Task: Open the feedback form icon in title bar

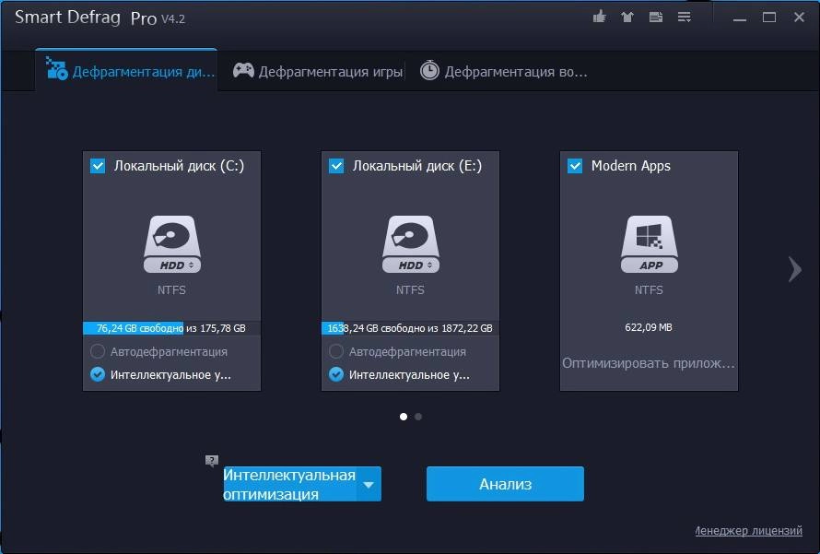Action: click(x=656, y=18)
